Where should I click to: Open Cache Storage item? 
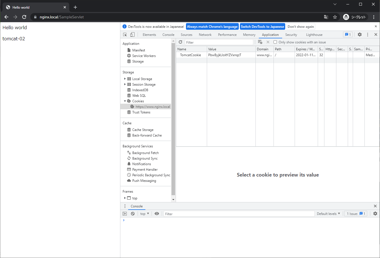click(x=143, y=130)
